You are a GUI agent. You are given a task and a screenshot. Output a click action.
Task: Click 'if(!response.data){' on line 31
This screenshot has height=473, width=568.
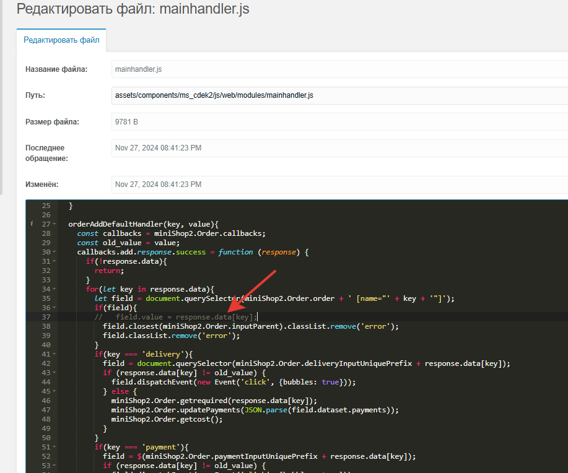pyautogui.click(x=126, y=261)
